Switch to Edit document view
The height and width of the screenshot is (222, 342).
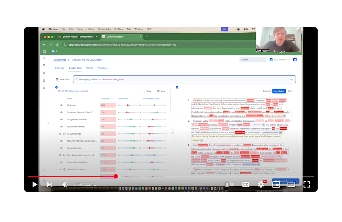coord(290,91)
